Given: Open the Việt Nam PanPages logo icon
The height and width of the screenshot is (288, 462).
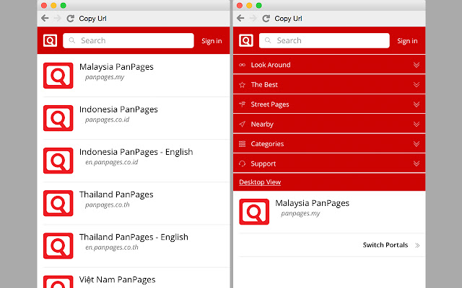Looking at the screenshot, I should pyautogui.click(x=58, y=282).
